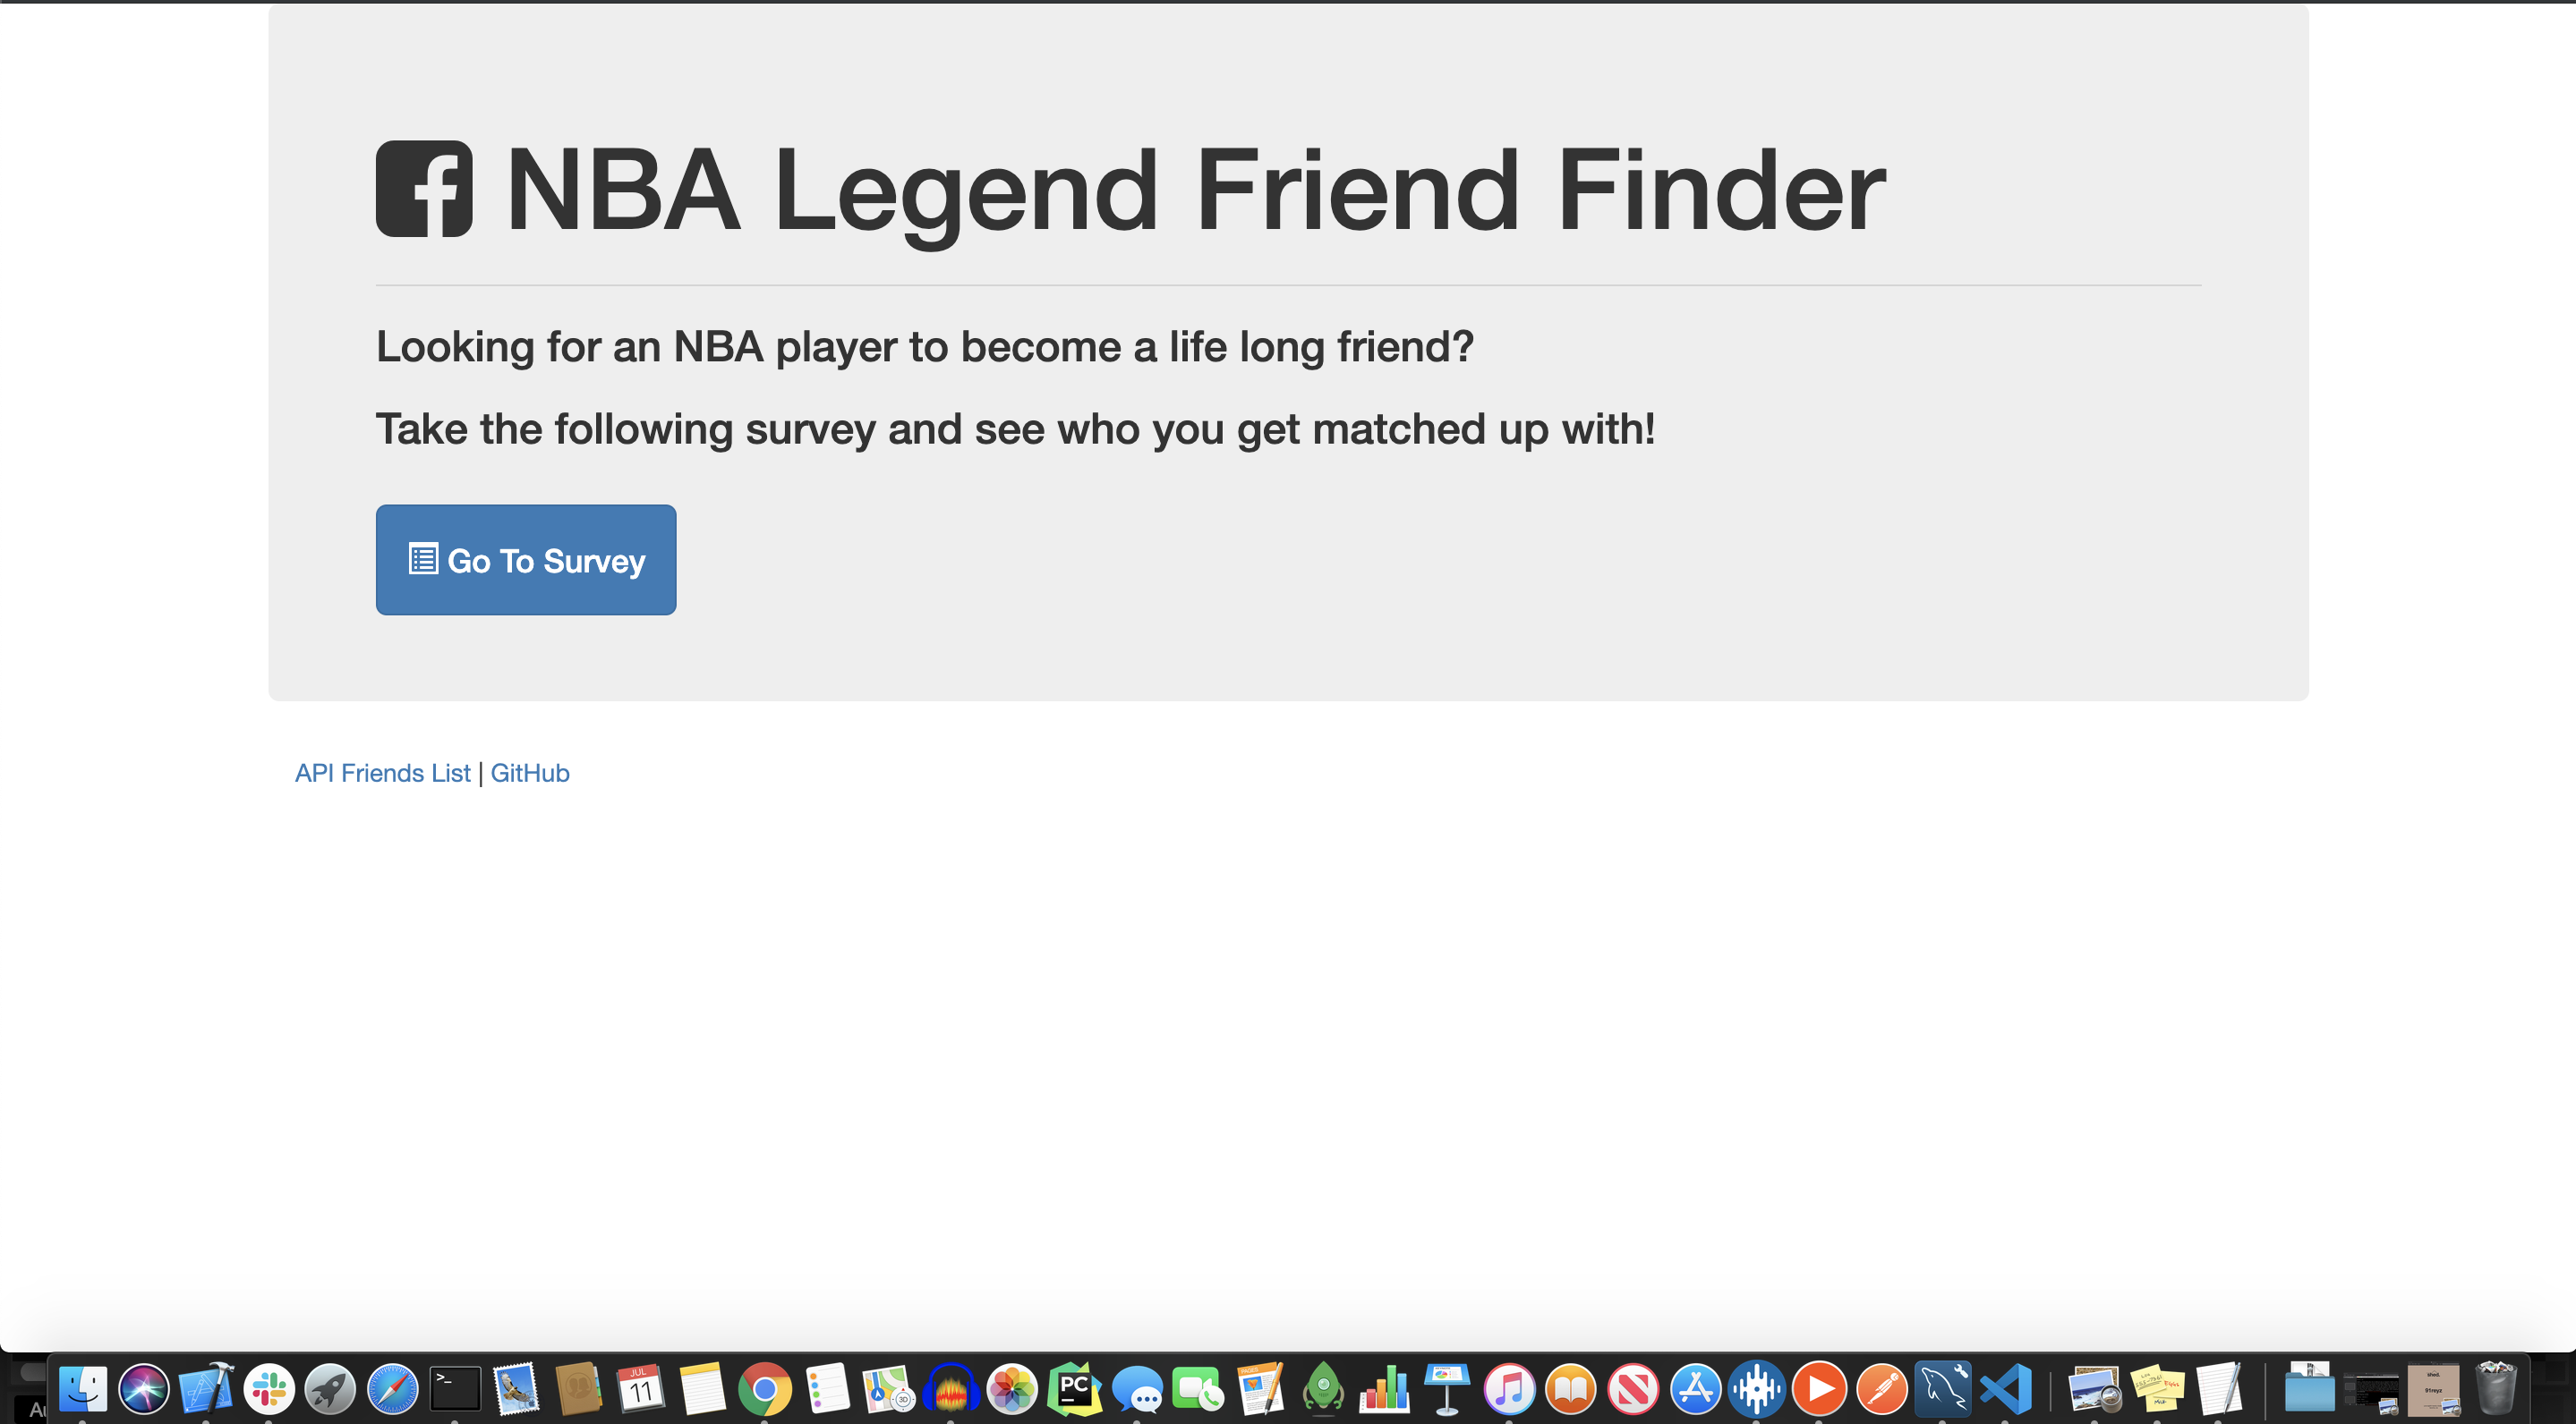Open the API Friends List link

click(381, 773)
